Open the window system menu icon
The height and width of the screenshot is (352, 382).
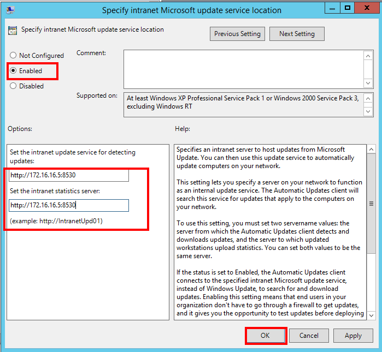pyautogui.click(x=10, y=10)
